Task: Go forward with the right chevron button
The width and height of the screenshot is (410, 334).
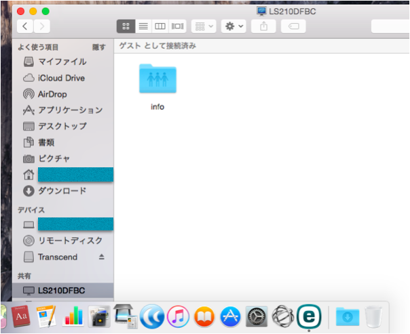Action: coord(42,26)
